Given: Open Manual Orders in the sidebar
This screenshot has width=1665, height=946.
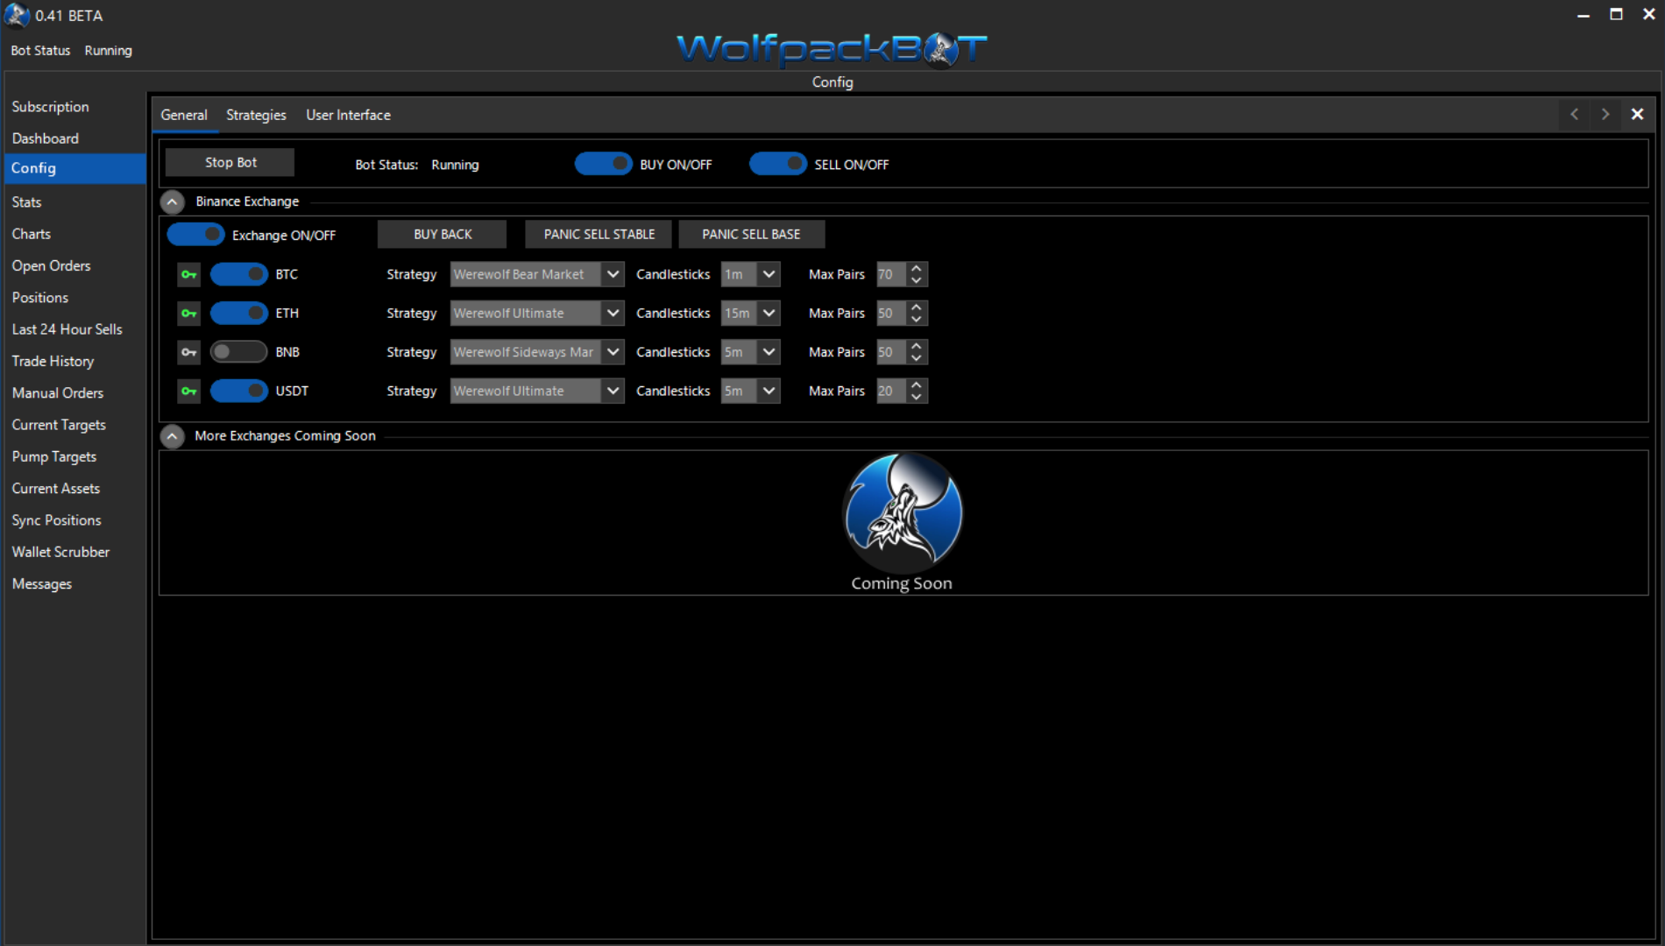Looking at the screenshot, I should [57, 393].
